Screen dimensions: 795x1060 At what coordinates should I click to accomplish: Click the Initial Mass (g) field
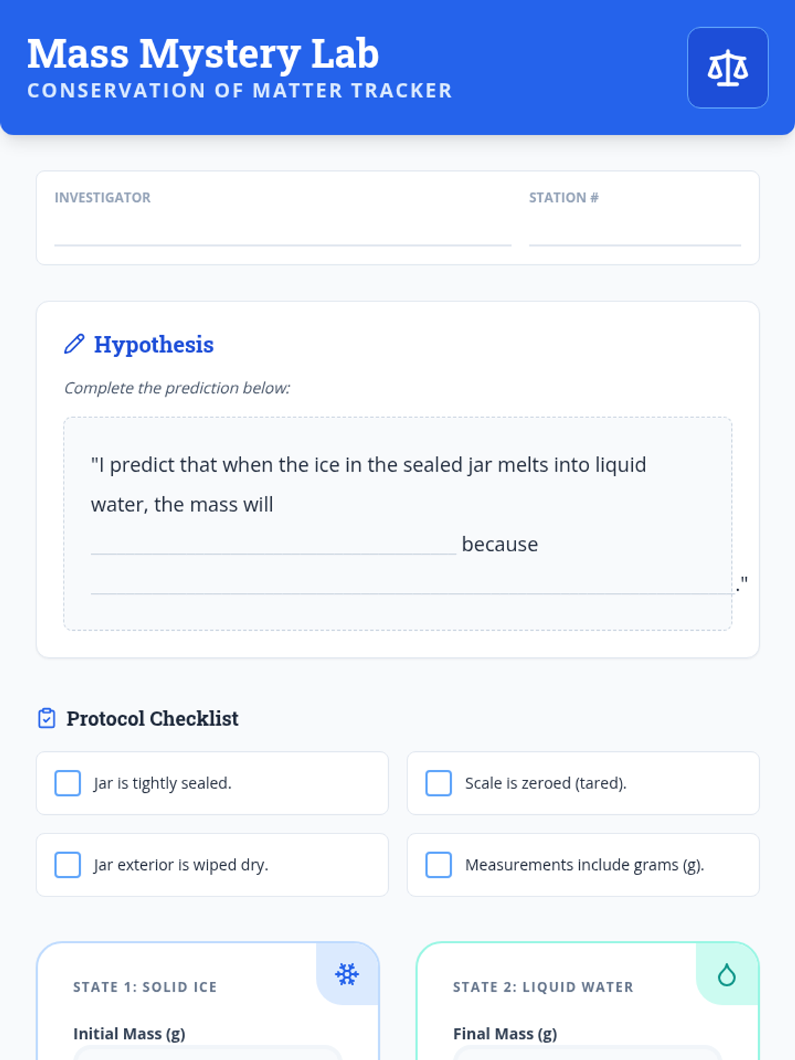point(207,1053)
